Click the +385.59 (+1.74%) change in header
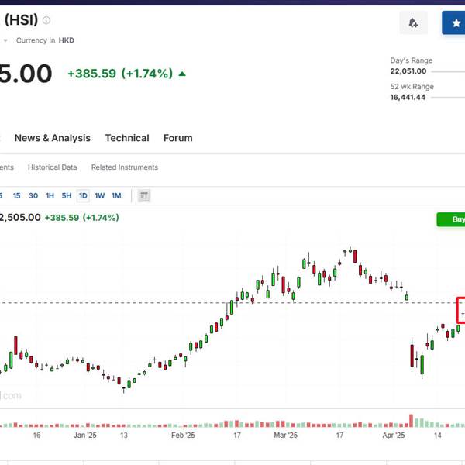The height and width of the screenshot is (465, 465). [120, 74]
